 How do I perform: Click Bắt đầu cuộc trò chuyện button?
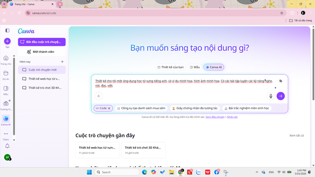[42, 42]
